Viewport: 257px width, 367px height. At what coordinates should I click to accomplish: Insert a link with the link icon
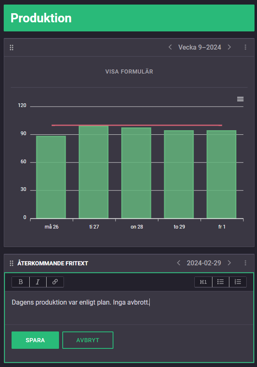coord(55,282)
